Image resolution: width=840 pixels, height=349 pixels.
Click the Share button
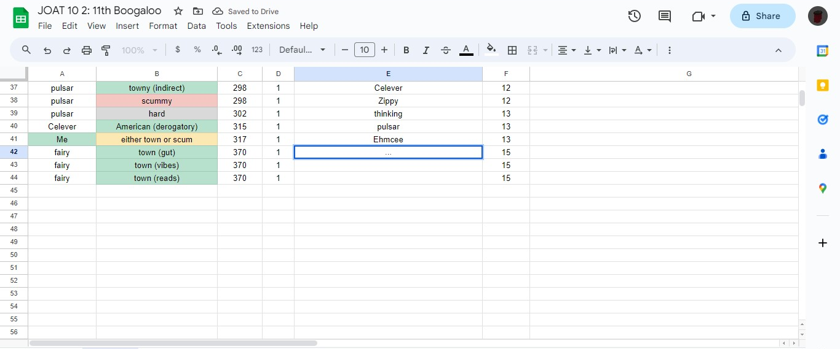[762, 17]
